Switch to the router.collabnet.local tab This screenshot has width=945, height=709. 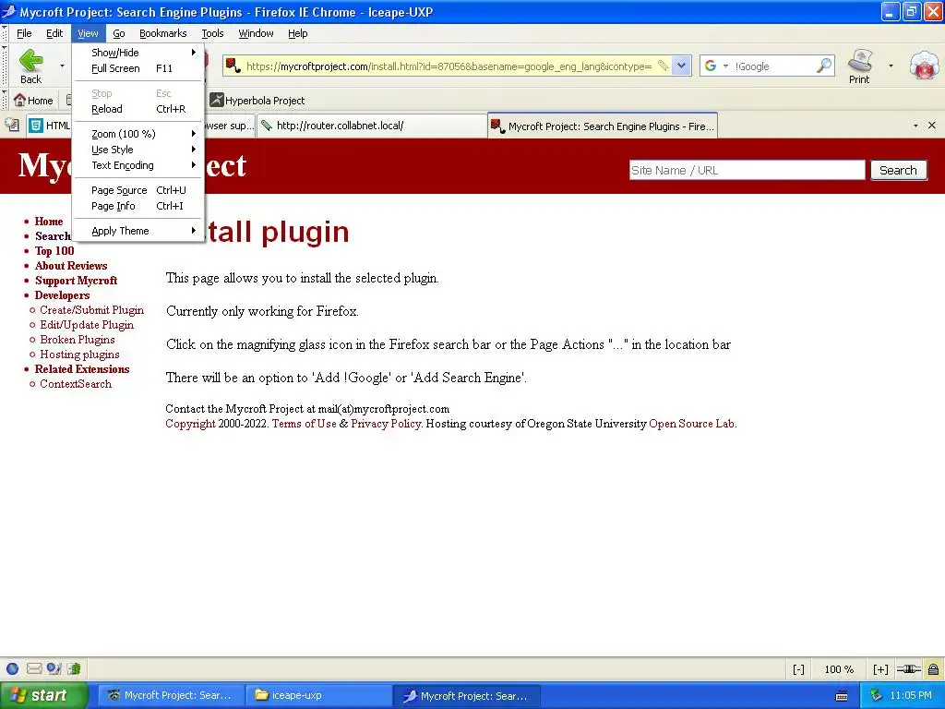click(x=371, y=126)
